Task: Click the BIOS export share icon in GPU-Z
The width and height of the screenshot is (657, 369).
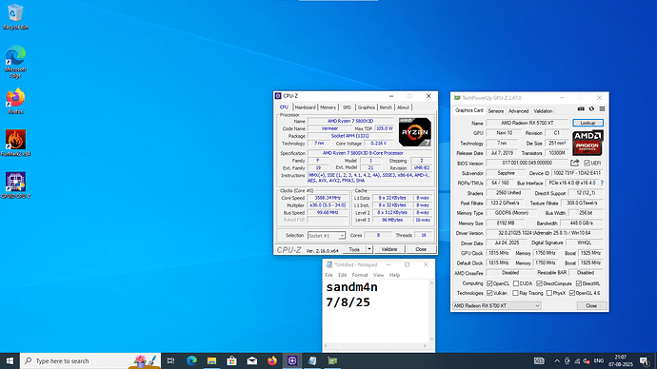Action: pos(575,163)
